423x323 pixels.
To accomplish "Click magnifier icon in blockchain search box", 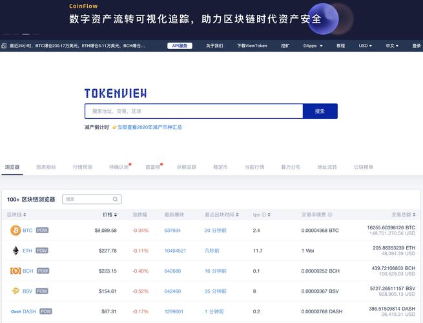I will pyautogui.click(x=115, y=199).
